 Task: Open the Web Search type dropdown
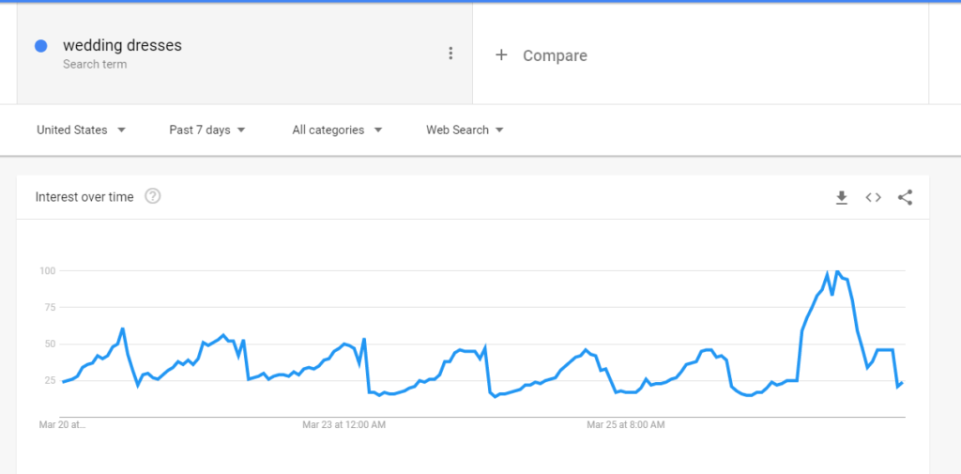click(465, 130)
